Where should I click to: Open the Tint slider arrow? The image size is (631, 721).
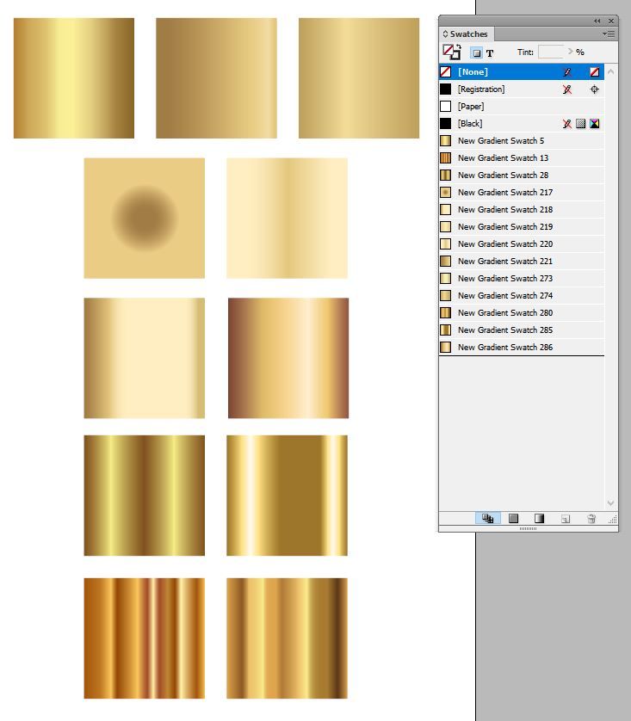click(x=570, y=52)
